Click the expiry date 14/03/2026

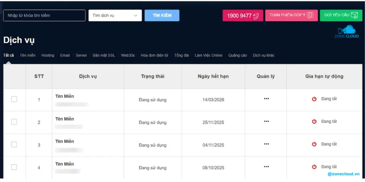point(213,100)
